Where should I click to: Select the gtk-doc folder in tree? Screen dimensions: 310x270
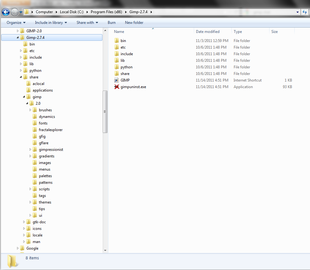click(36, 222)
